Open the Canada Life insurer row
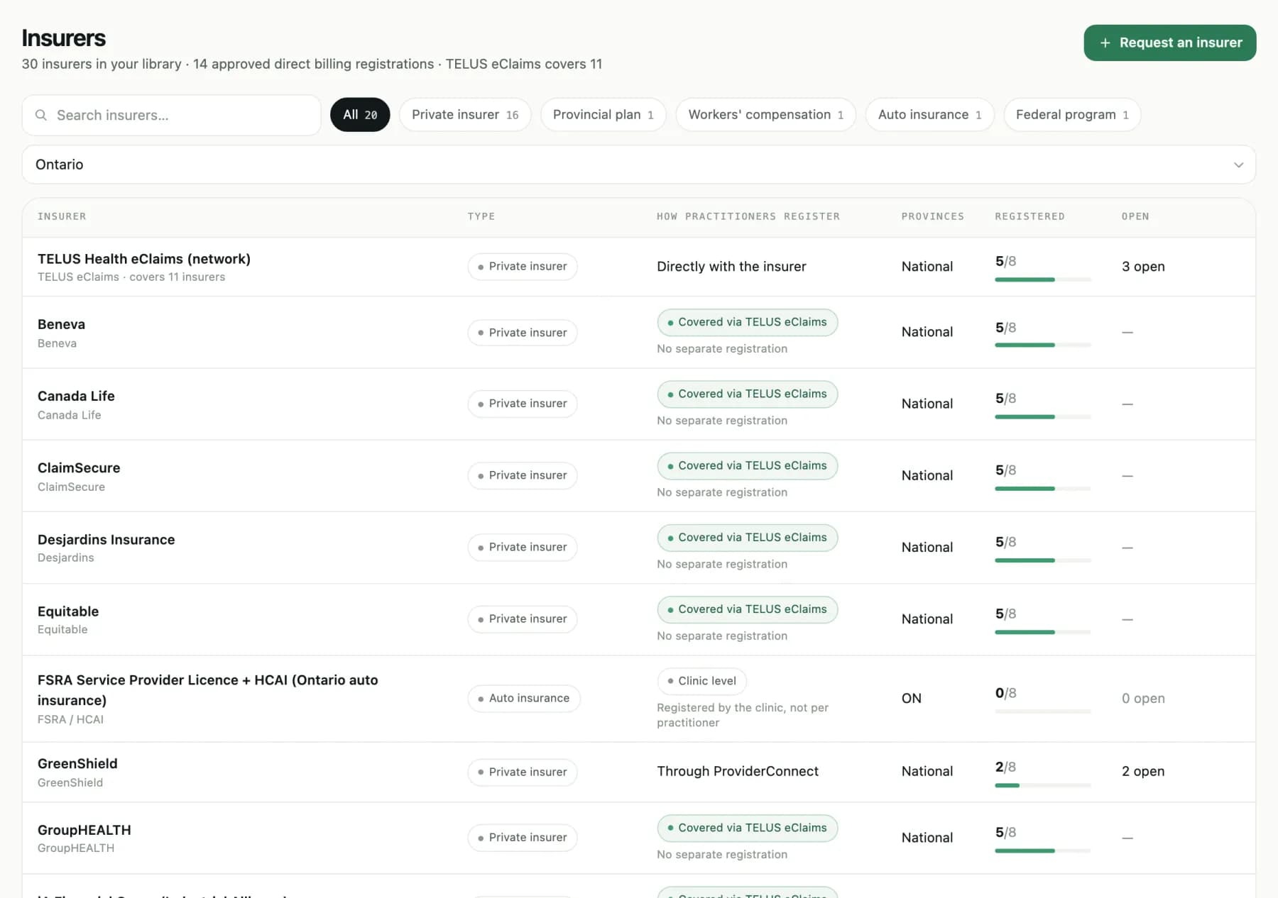 pos(638,404)
